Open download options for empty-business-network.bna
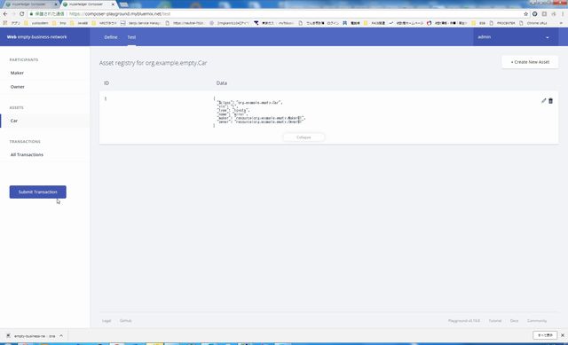The width and height of the screenshot is (568, 345). click(61, 336)
